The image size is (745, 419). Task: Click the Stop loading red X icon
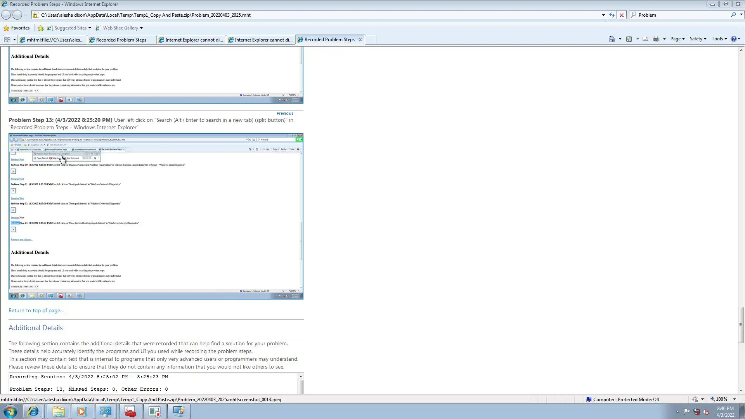coord(622,15)
